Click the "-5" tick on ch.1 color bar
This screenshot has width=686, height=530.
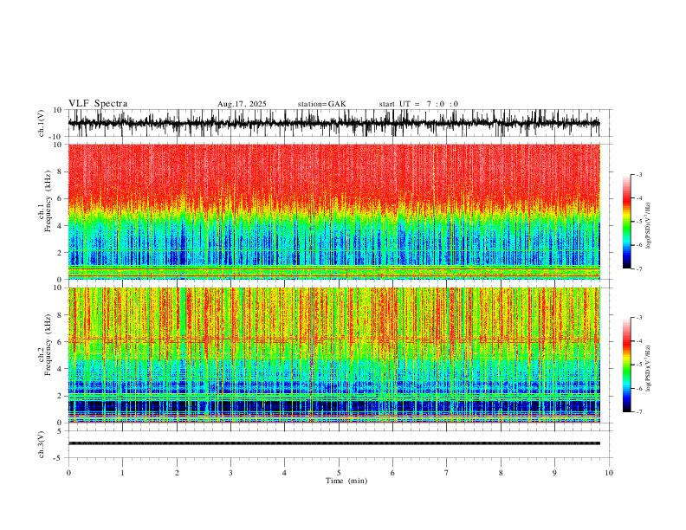click(639, 222)
